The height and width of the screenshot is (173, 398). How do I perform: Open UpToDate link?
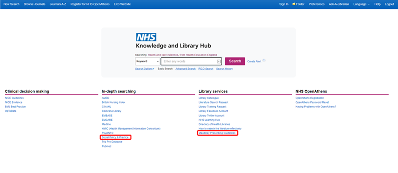tap(10, 111)
